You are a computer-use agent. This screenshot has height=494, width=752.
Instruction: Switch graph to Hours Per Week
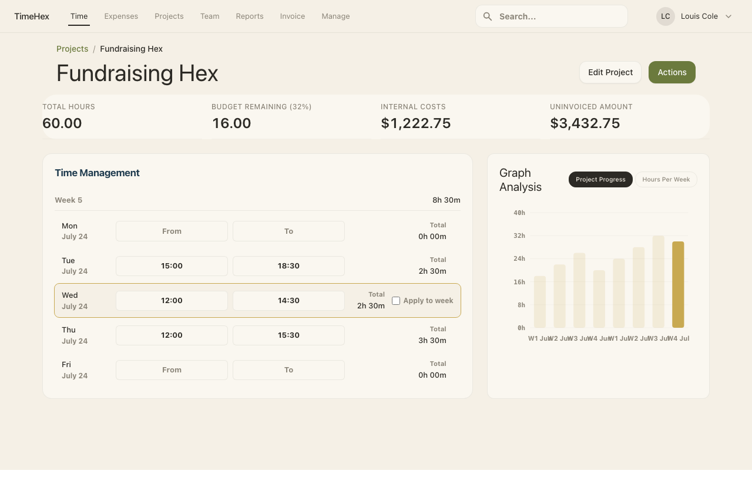tap(666, 180)
